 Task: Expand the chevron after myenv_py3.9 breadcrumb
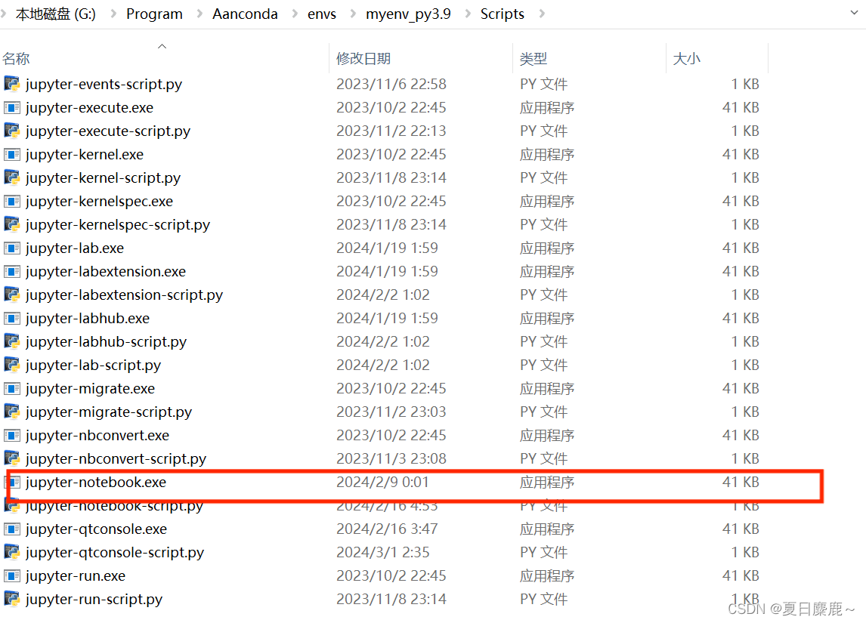468,14
